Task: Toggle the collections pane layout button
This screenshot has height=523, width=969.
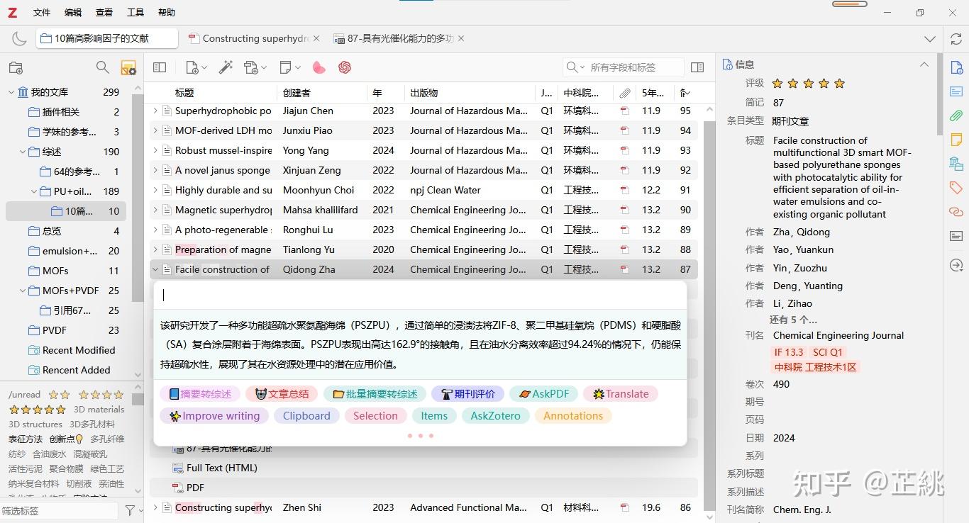Action: point(160,67)
